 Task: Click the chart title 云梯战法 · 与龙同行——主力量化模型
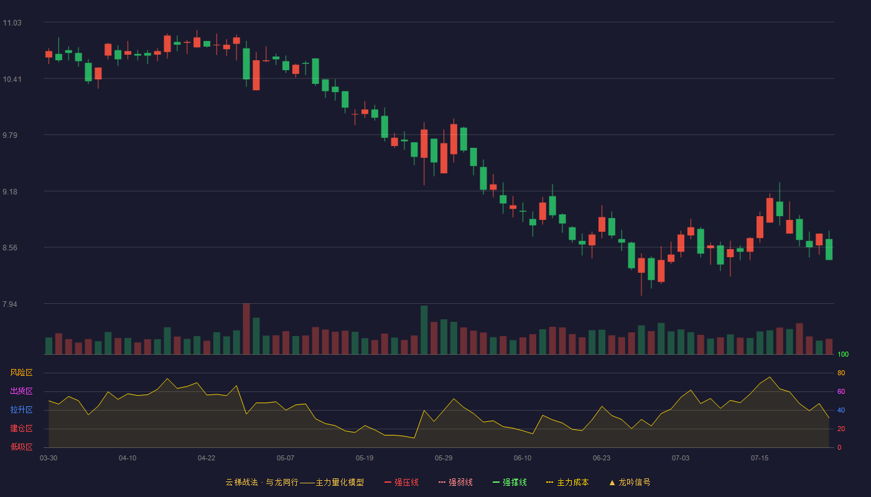(x=294, y=482)
